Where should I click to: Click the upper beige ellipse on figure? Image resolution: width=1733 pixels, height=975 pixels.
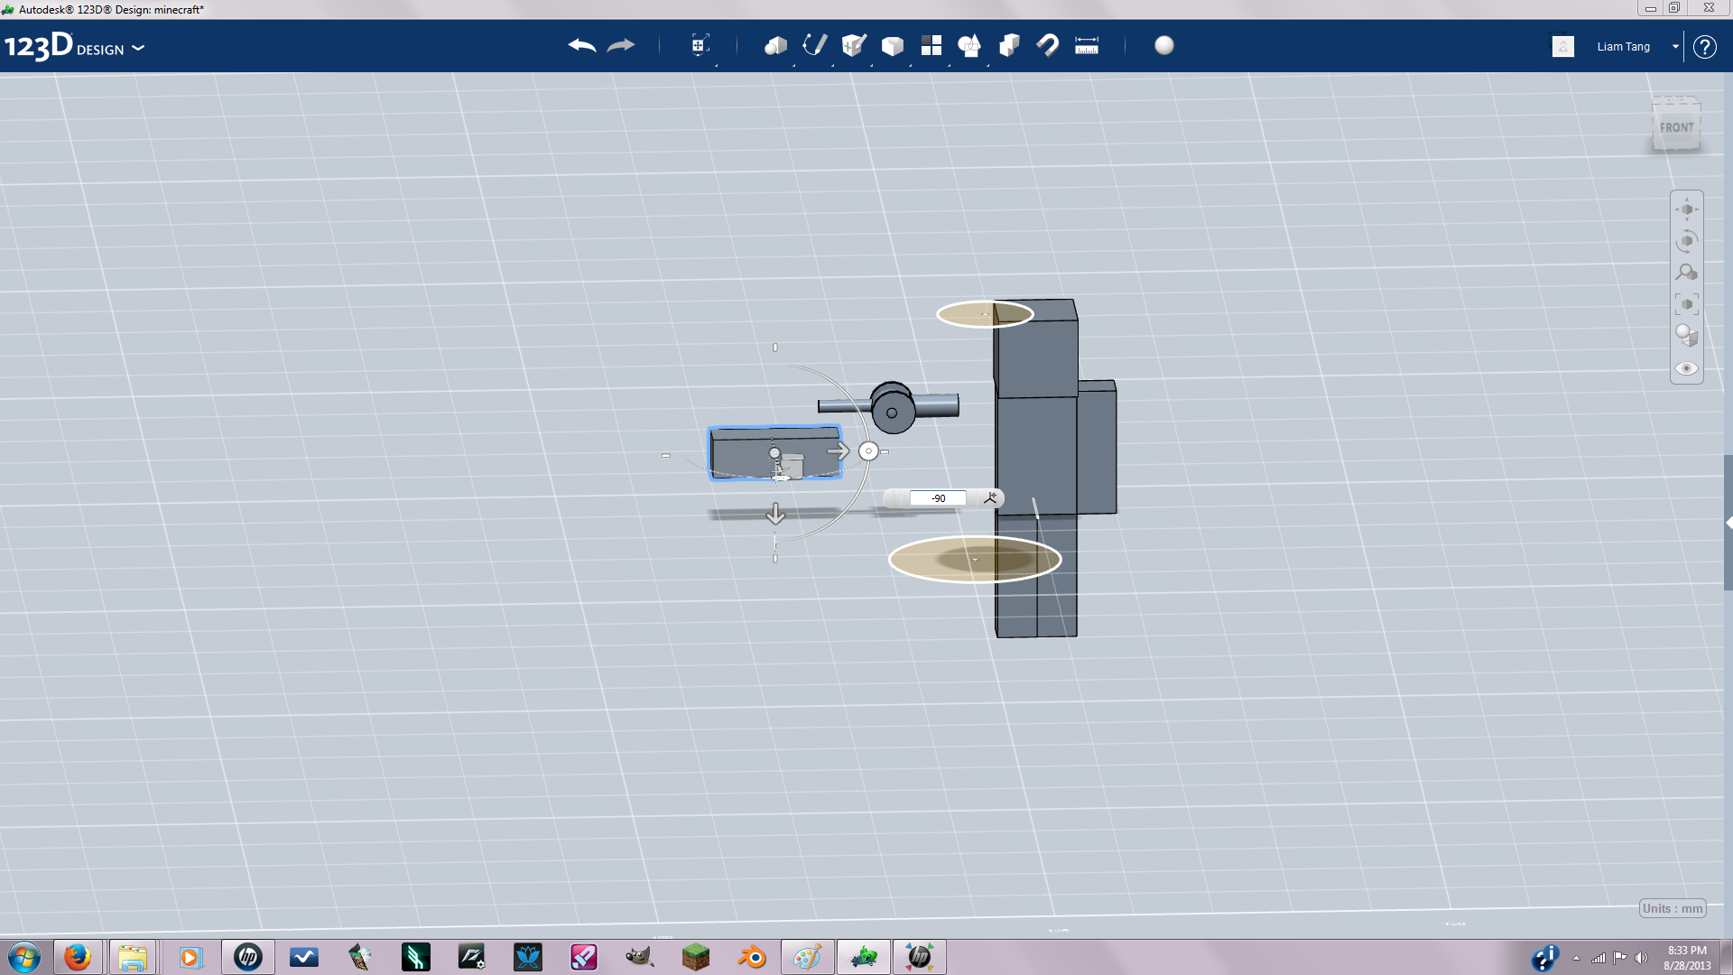tap(985, 314)
